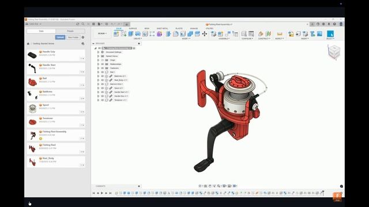Screen dimensions: 369x207
Task: Select the Shell tool
Action: click(x=183, y=34)
